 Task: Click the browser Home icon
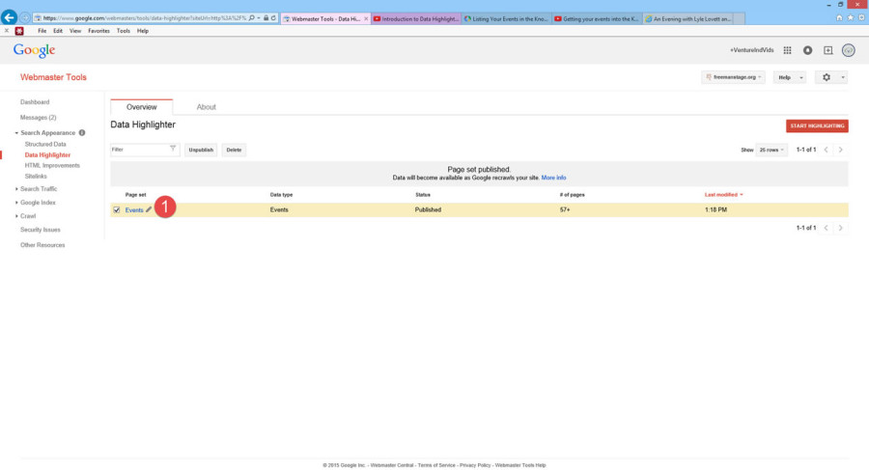click(839, 17)
